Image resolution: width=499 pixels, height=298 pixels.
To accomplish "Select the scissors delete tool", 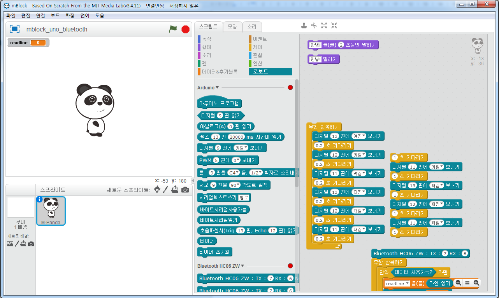I will coord(314,26).
